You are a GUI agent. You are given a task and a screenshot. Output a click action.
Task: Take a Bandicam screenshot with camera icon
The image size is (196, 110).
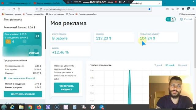[120, 2]
